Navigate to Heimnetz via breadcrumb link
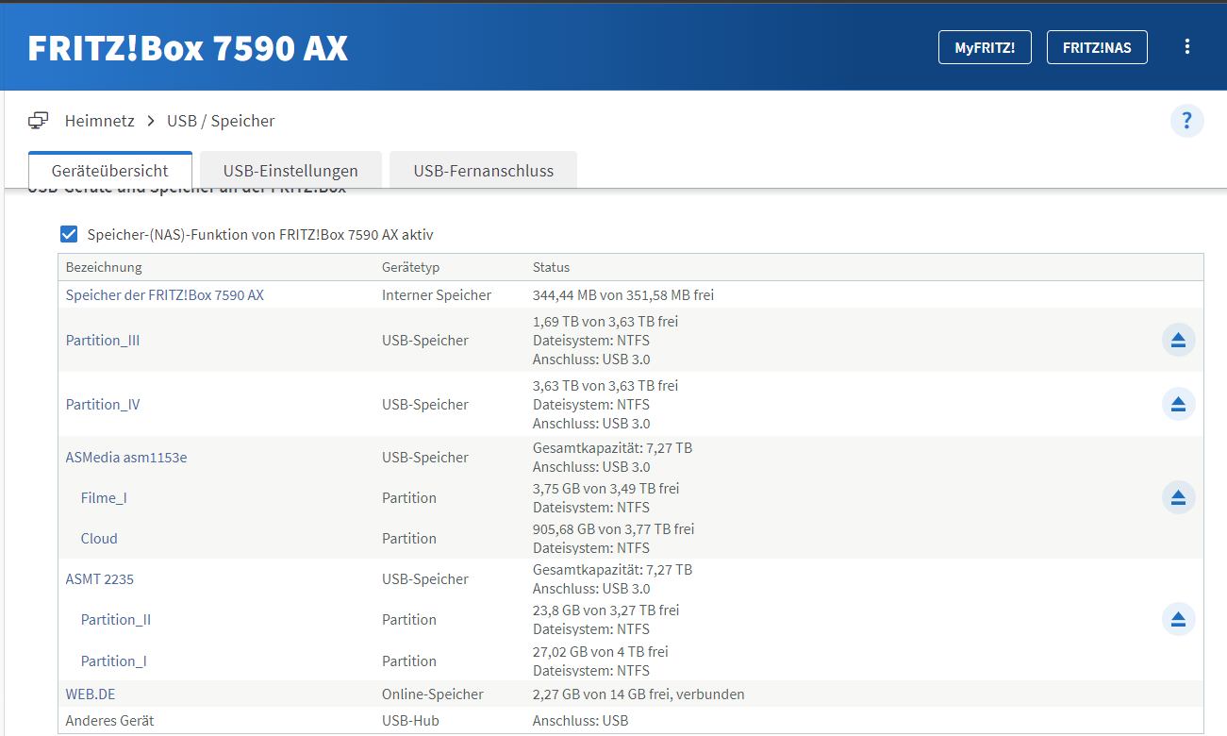The height and width of the screenshot is (736, 1227). tap(99, 120)
